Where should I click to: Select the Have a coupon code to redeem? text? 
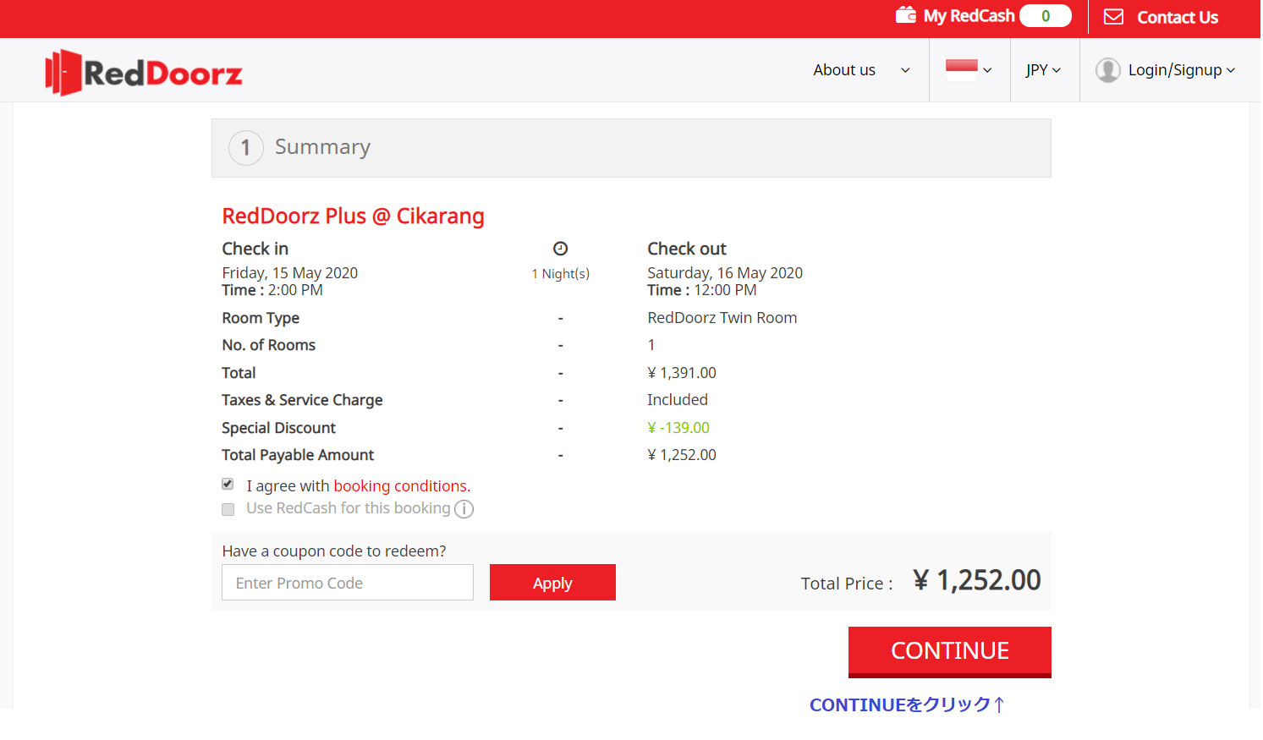coord(334,551)
